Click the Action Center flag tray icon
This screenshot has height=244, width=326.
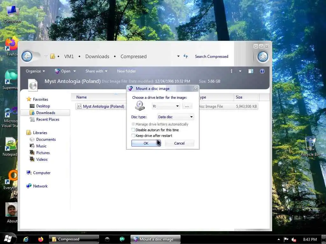(286, 240)
